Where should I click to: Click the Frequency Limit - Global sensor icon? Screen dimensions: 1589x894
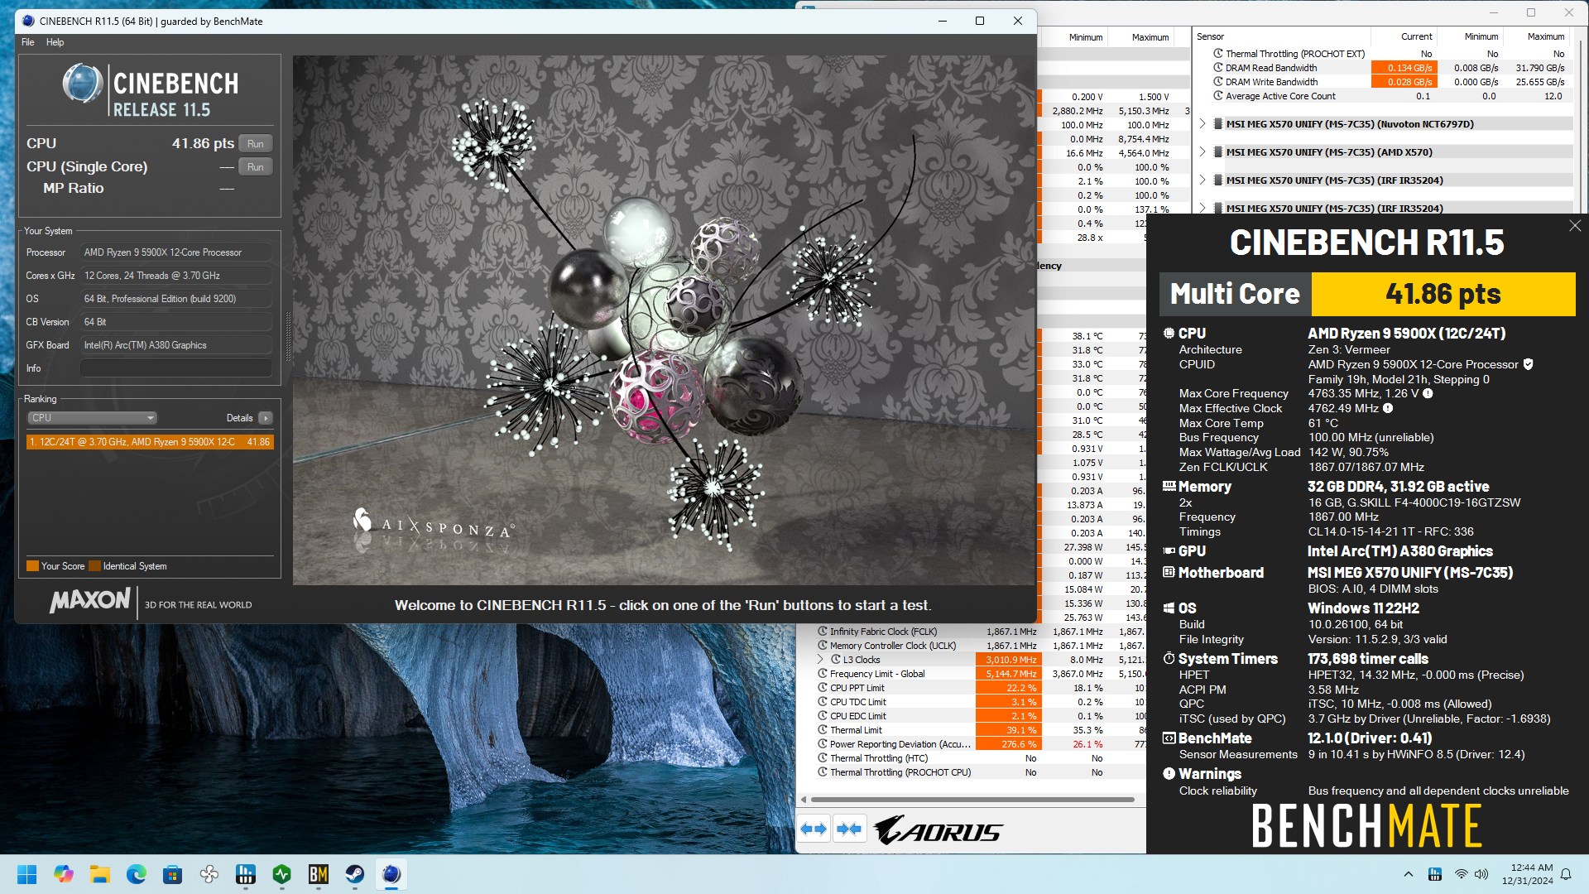[x=823, y=674]
